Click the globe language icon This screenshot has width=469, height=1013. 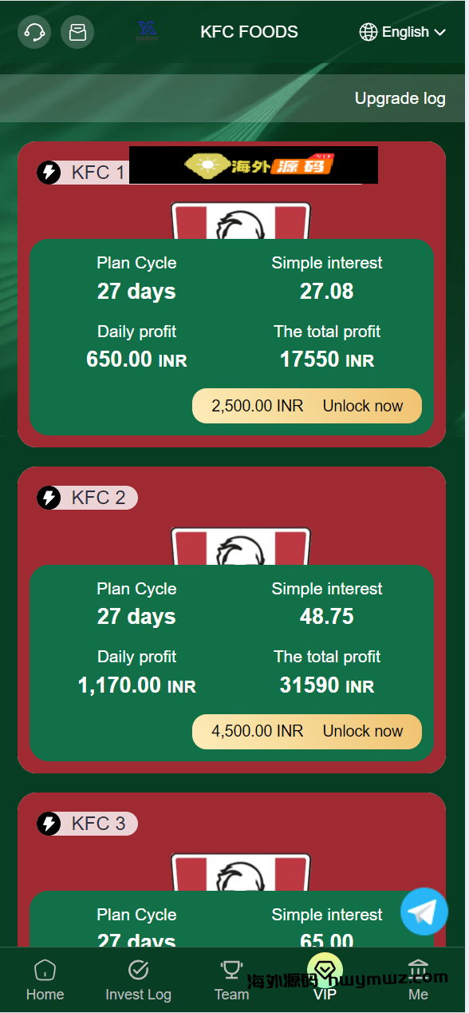pos(368,32)
